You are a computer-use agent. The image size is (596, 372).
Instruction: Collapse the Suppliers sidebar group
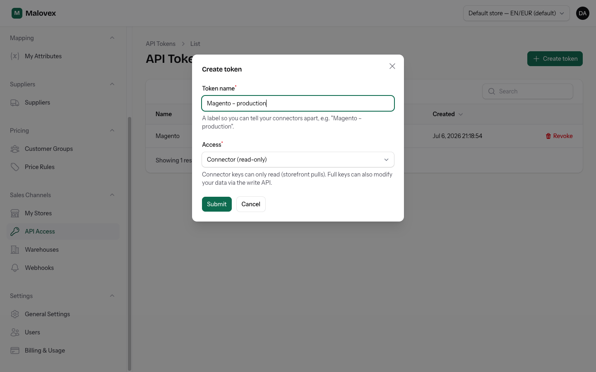pos(112,84)
